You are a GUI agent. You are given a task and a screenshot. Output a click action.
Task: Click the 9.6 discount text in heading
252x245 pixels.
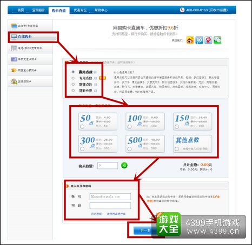point(170,28)
